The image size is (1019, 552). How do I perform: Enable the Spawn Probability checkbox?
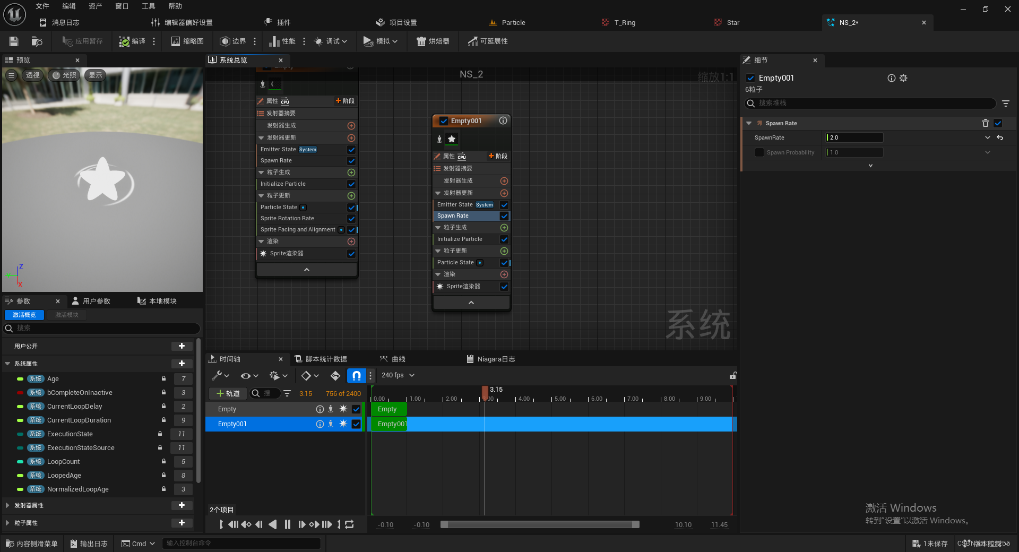coord(759,152)
